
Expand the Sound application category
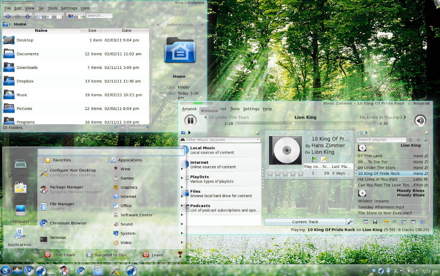(x=147, y=224)
